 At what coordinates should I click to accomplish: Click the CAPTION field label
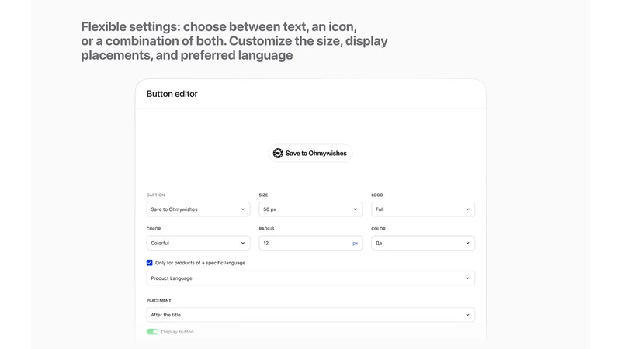(156, 195)
